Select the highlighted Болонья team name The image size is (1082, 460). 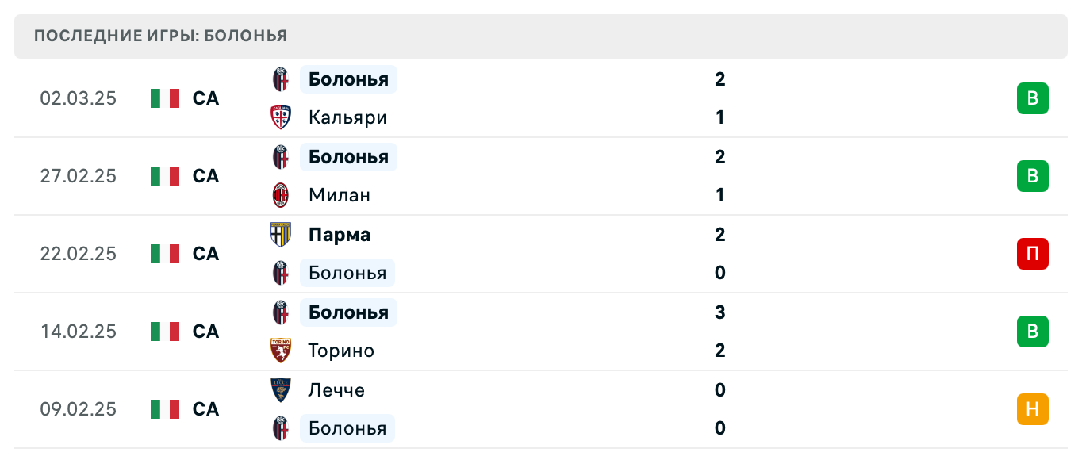[x=347, y=79]
